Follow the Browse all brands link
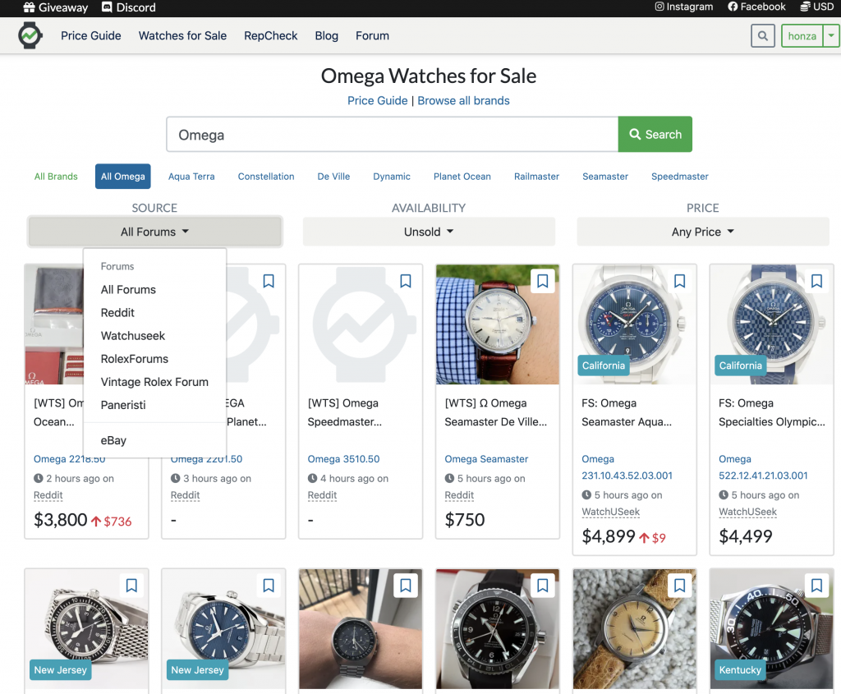The height and width of the screenshot is (694, 841). [463, 101]
